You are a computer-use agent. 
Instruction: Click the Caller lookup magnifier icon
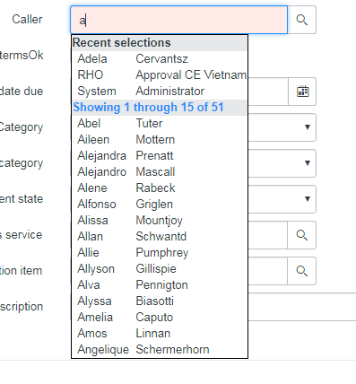point(301,20)
